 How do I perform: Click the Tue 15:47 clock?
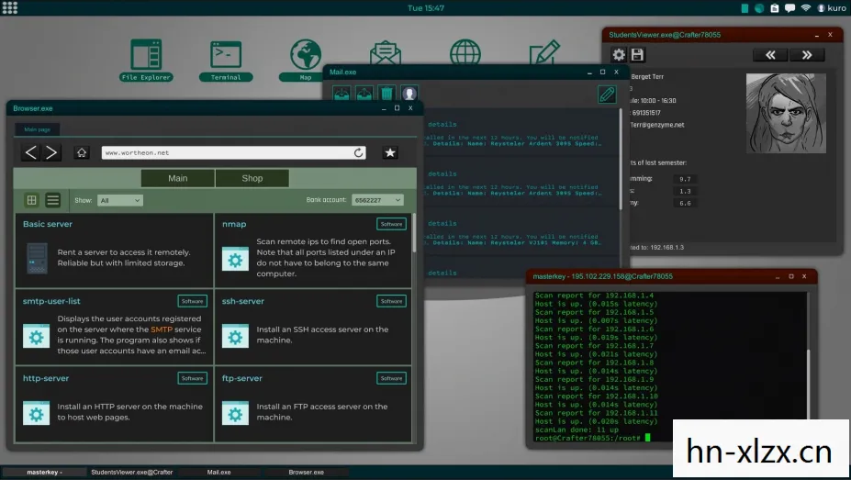coord(426,7)
